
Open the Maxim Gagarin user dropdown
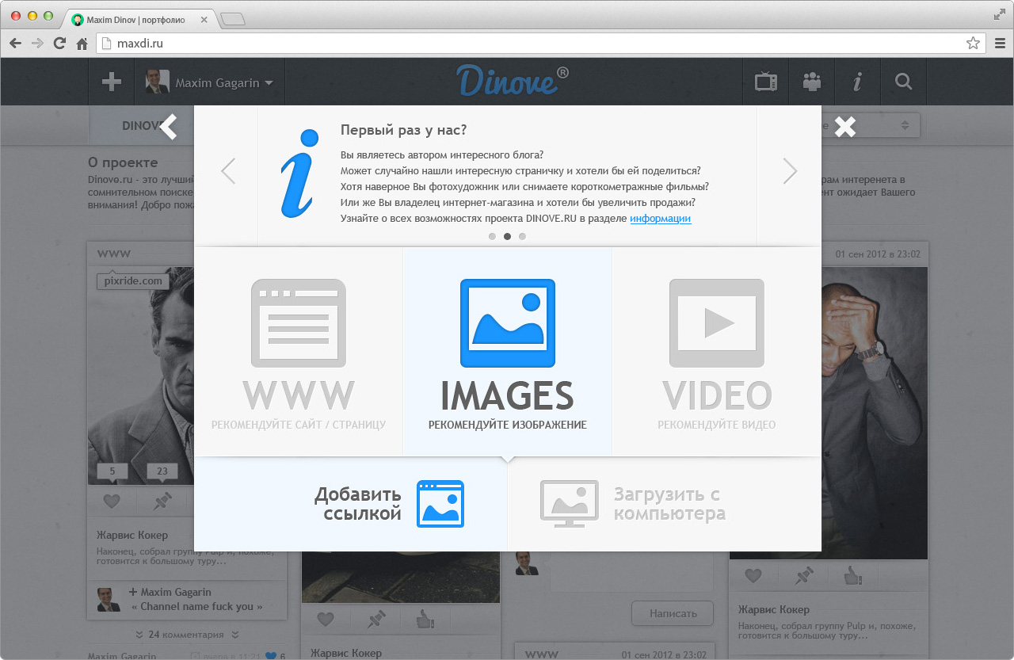(210, 82)
